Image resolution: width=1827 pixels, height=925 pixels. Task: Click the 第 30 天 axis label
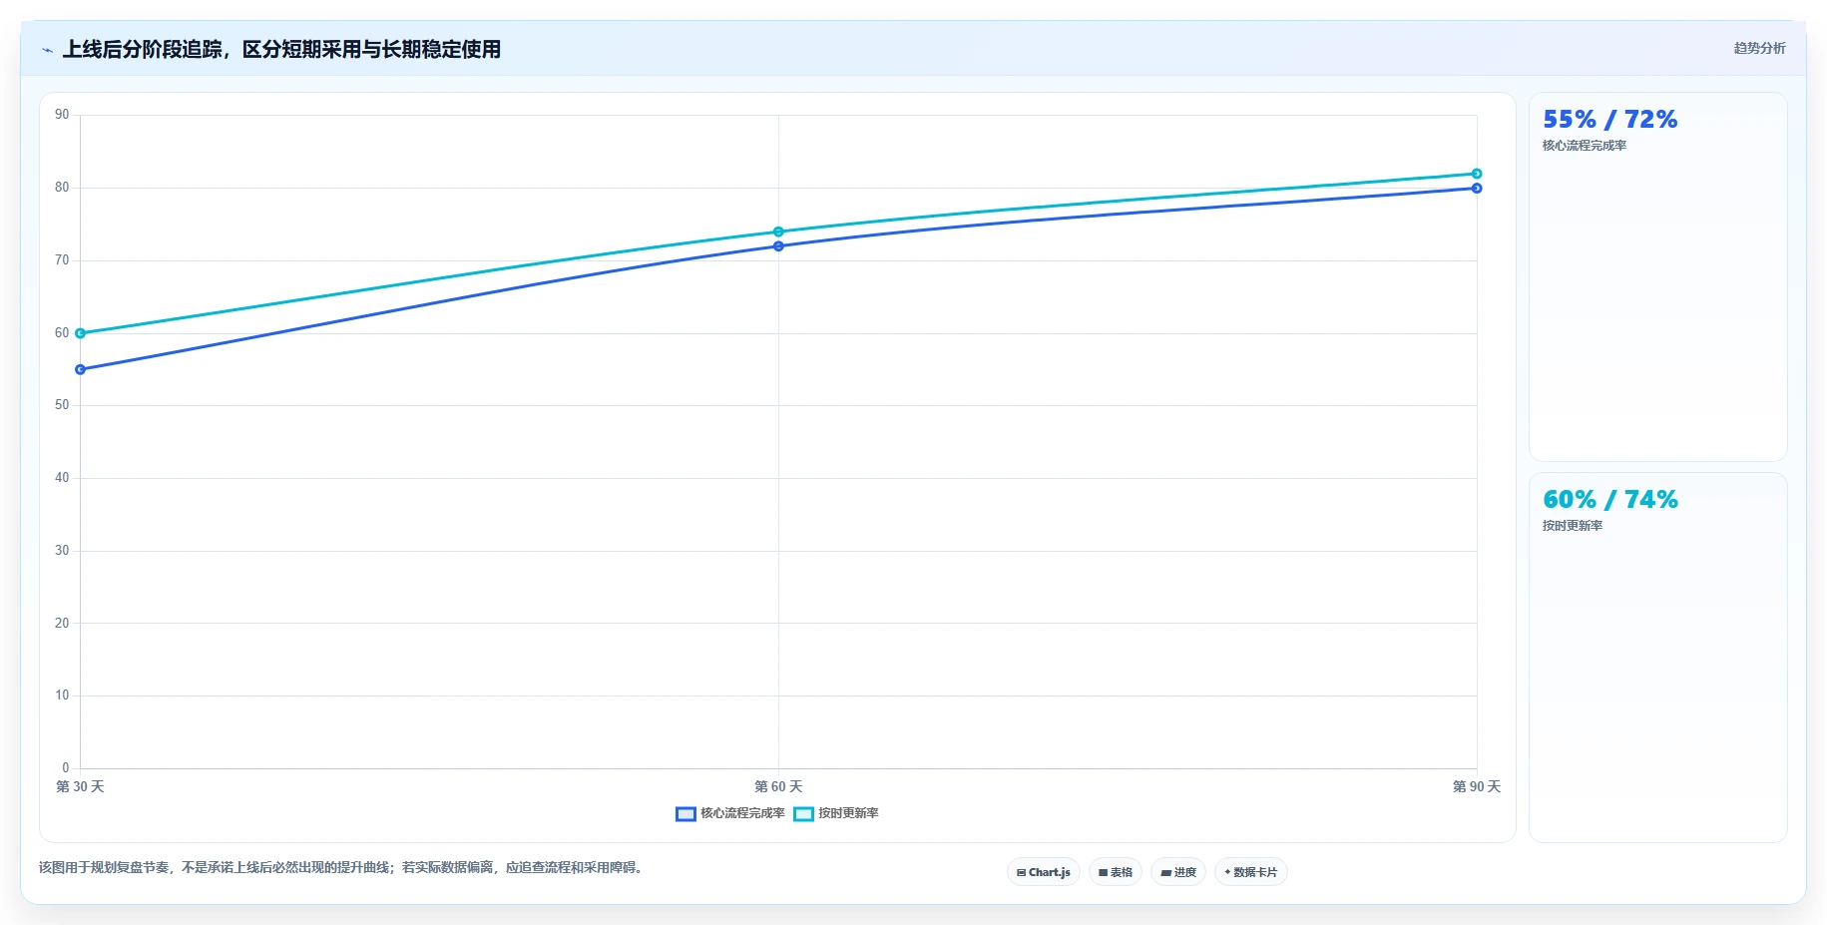pyautogui.click(x=80, y=786)
